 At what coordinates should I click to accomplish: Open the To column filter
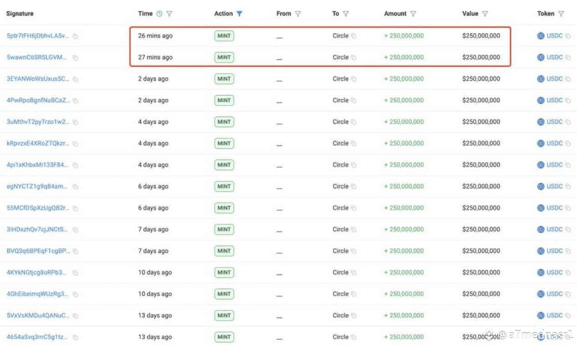346,14
